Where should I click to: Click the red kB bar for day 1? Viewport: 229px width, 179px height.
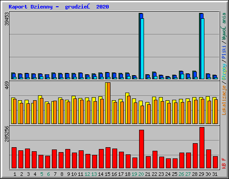tap(14, 158)
